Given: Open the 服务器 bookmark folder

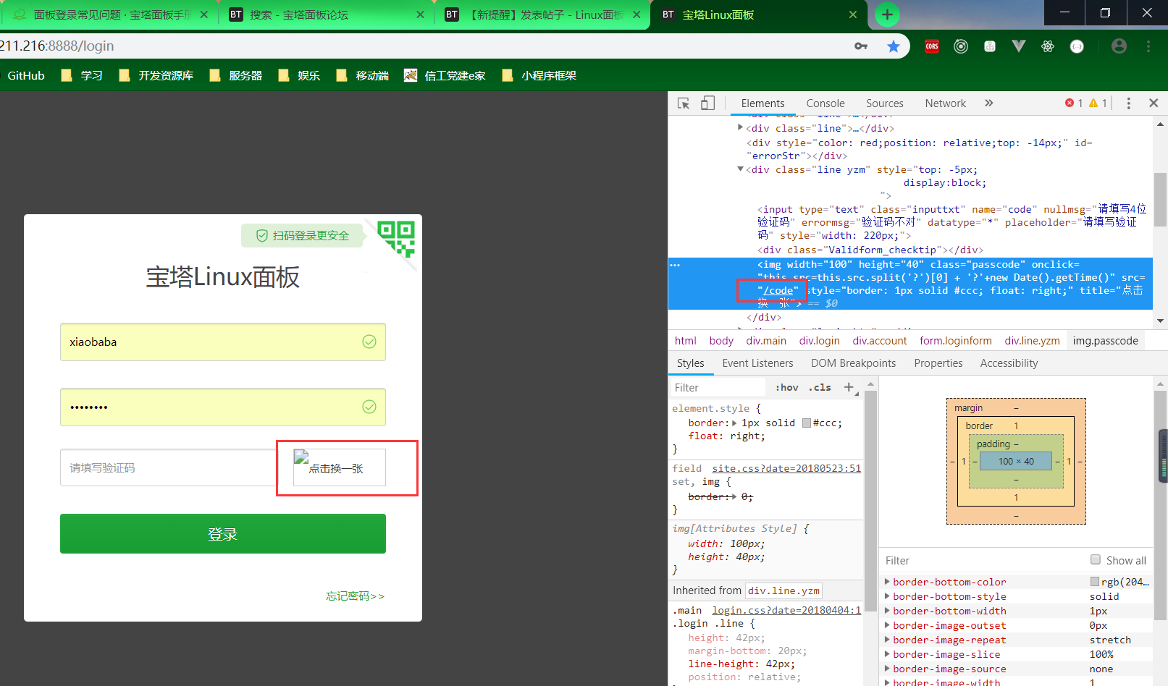Looking at the screenshot, I should coord(236,75).
